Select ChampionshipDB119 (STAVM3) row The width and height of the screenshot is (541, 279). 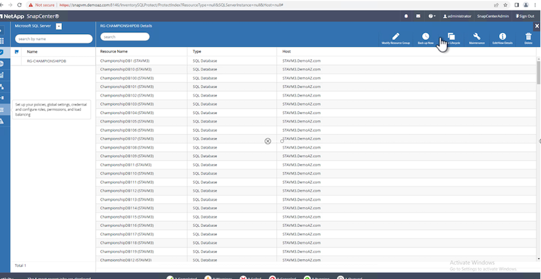tap(316, 251)
